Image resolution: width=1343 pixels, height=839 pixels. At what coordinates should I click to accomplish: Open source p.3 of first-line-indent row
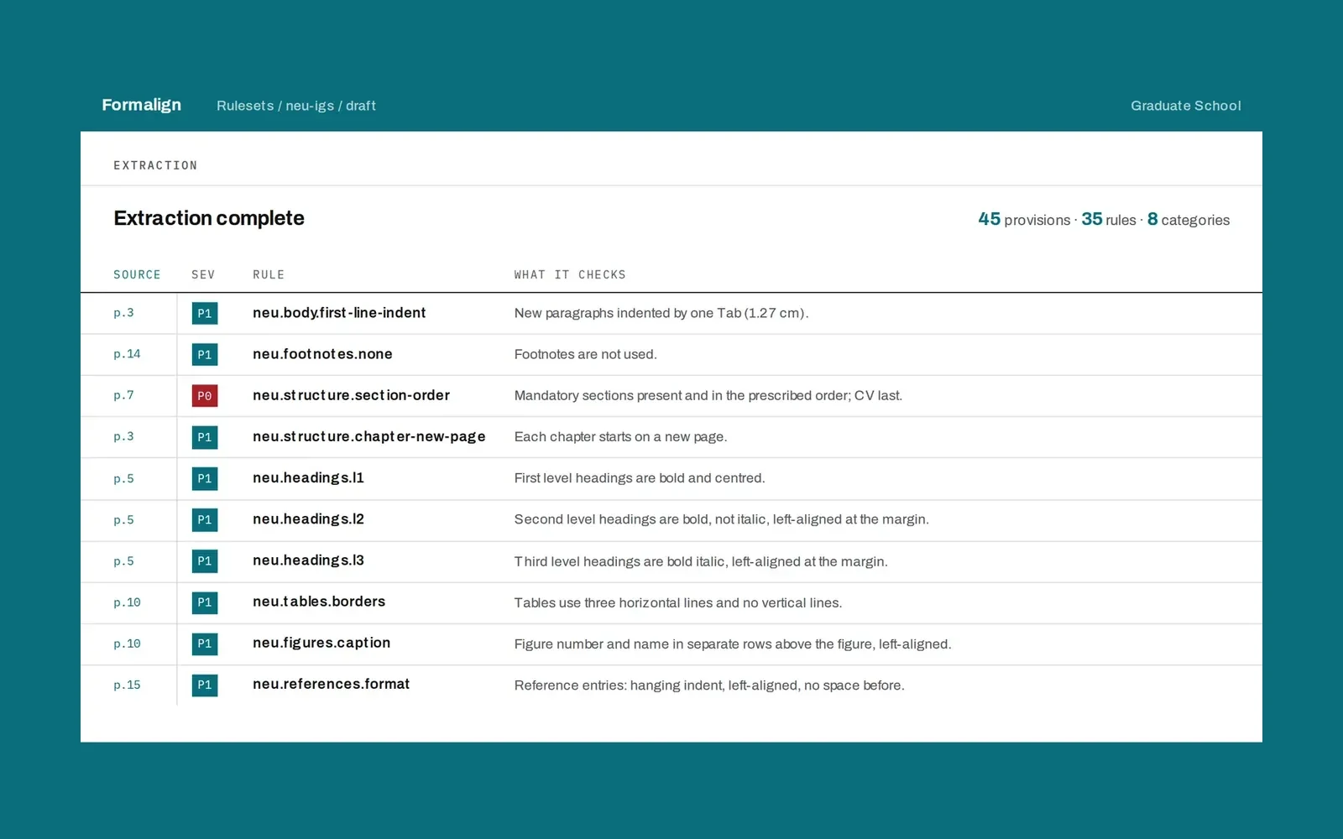123,313
